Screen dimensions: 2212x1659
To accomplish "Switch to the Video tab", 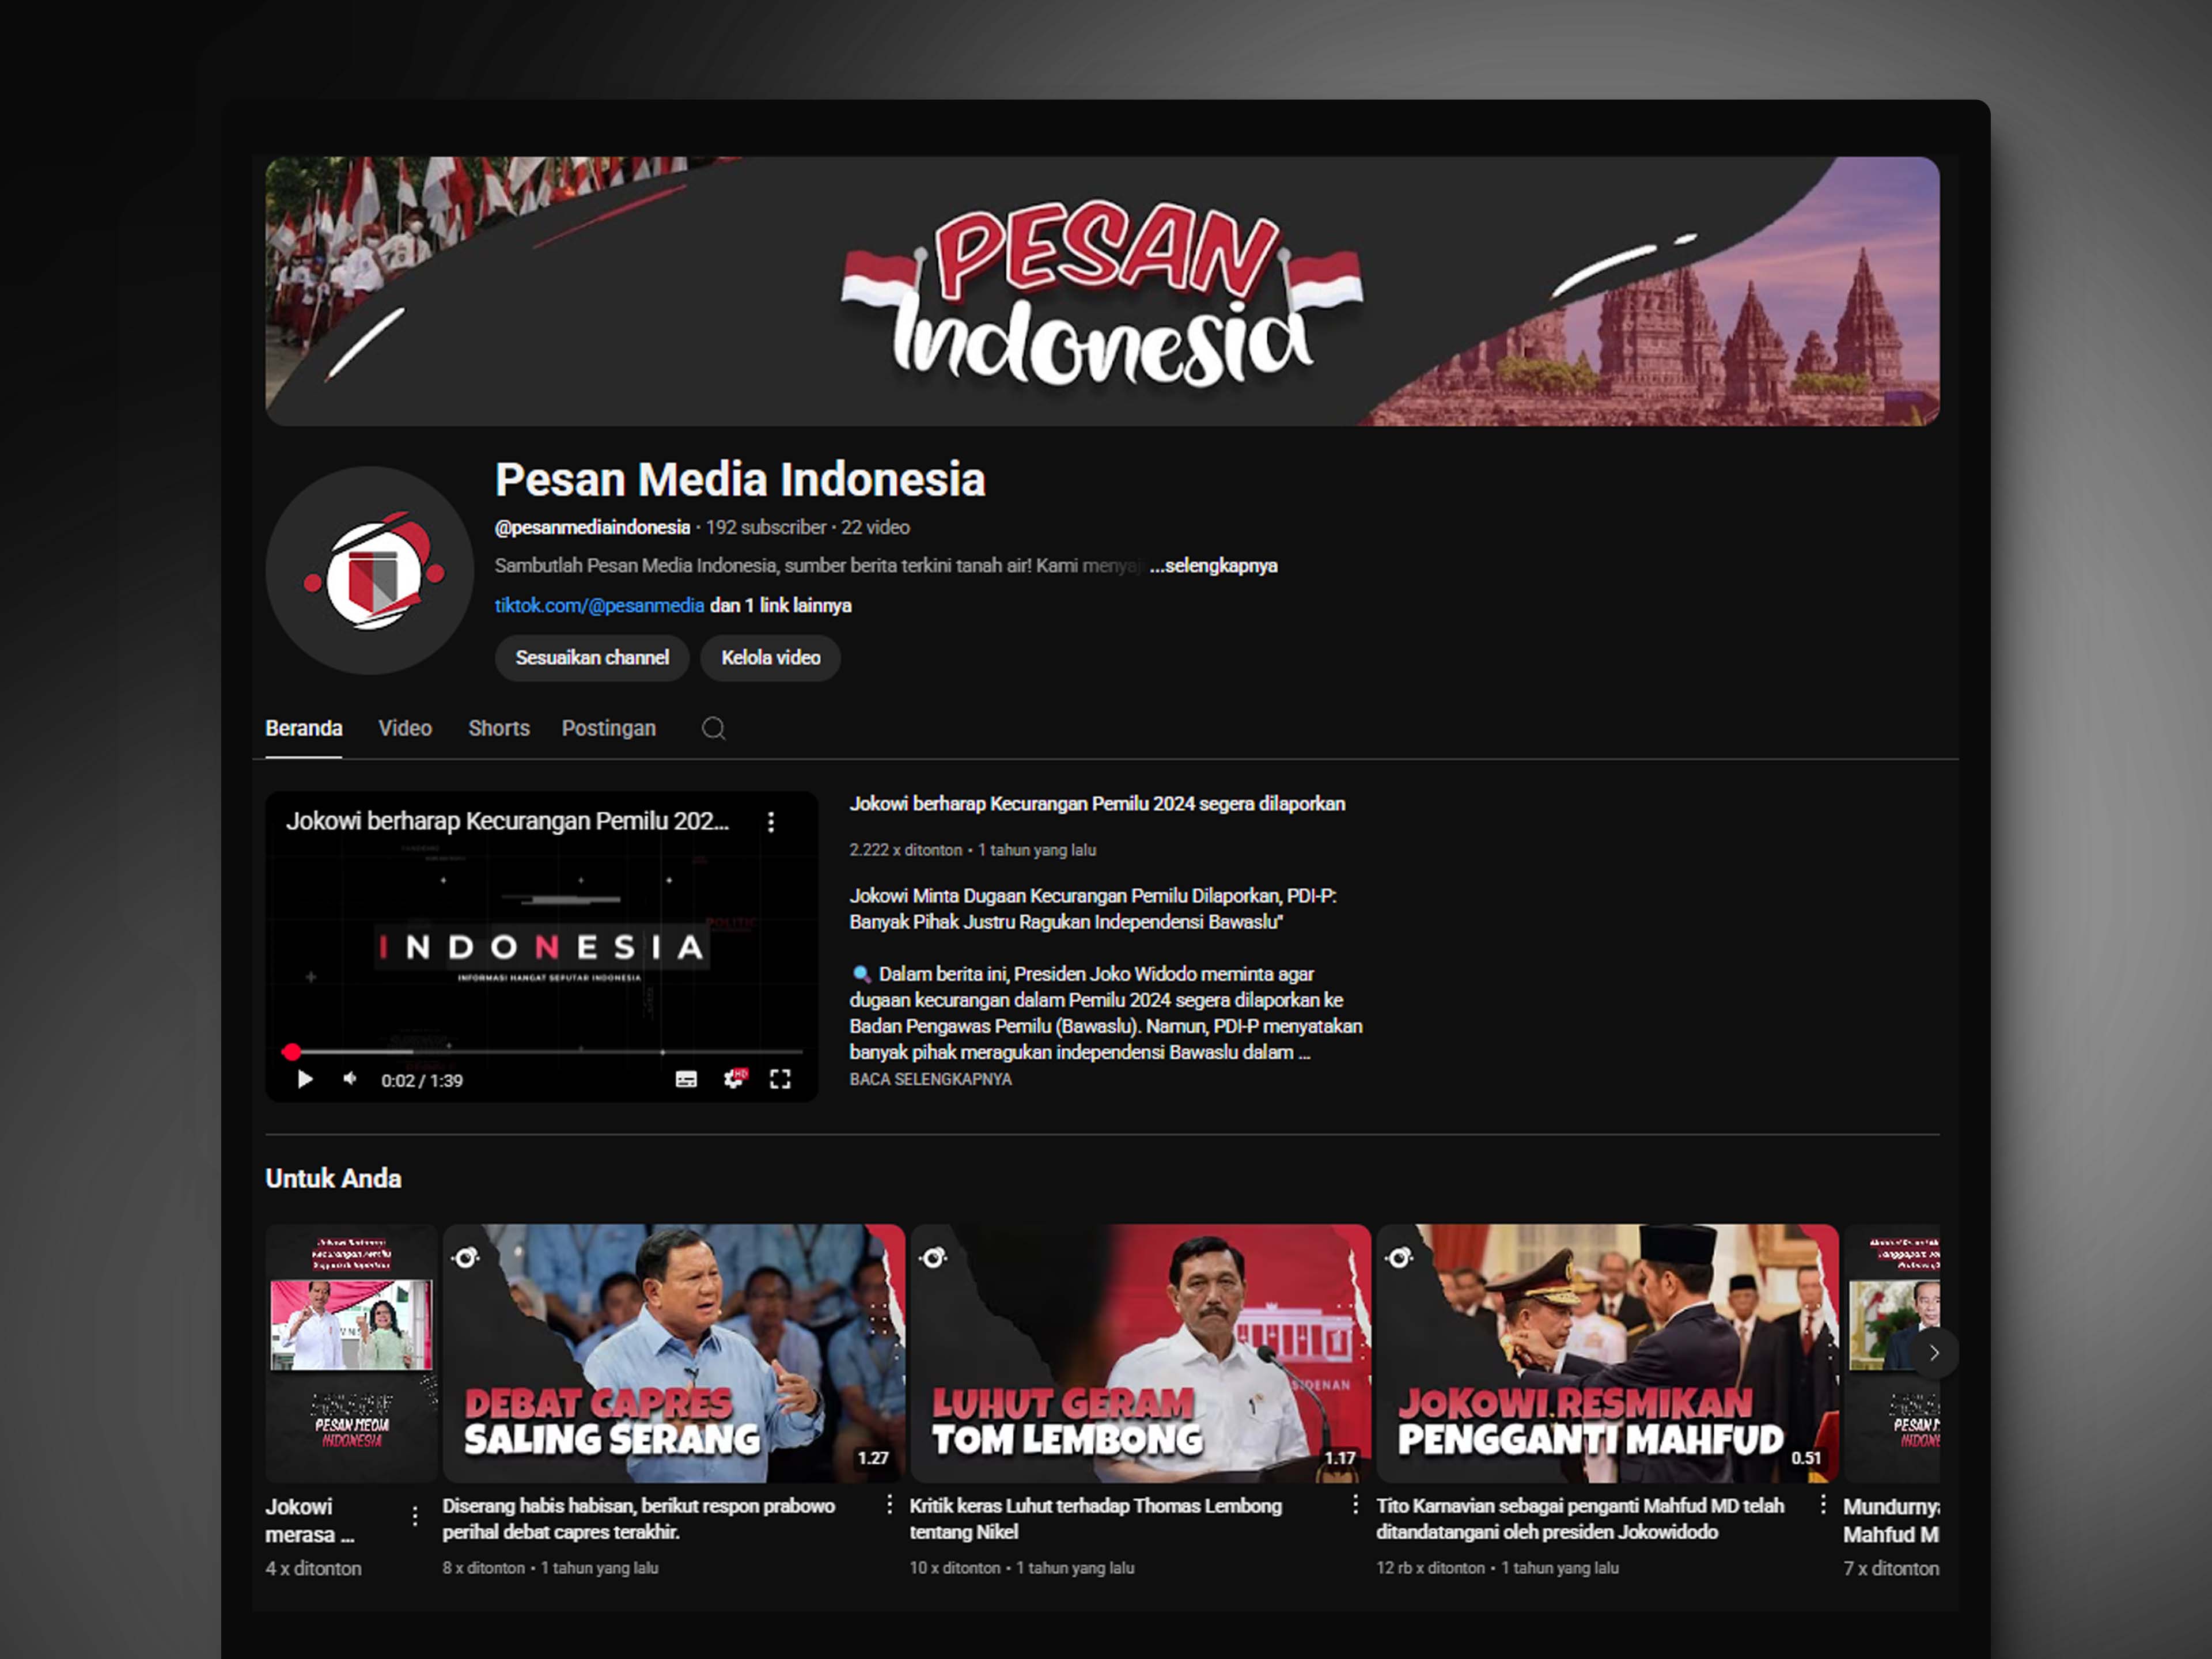I will click(405, 728).
